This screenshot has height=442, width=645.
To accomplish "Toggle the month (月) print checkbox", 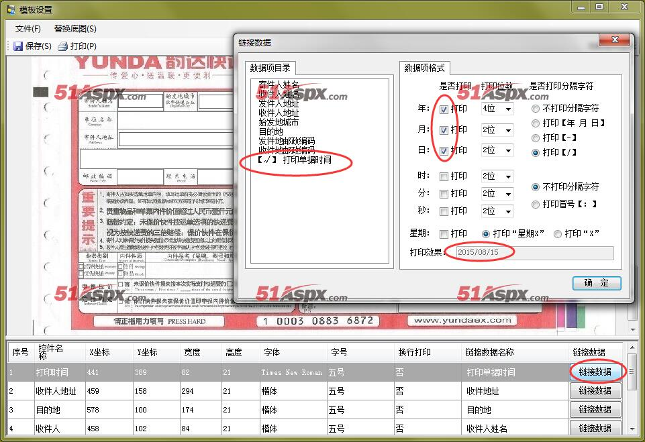I will point(444,130).
